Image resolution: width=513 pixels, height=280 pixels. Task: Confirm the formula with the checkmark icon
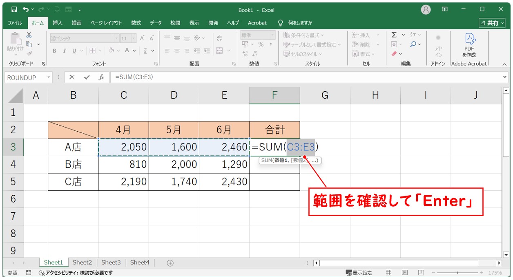point(87,77)
